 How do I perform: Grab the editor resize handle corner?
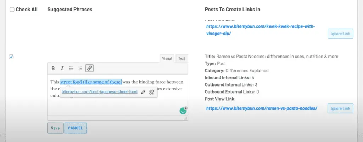(185, 118)
